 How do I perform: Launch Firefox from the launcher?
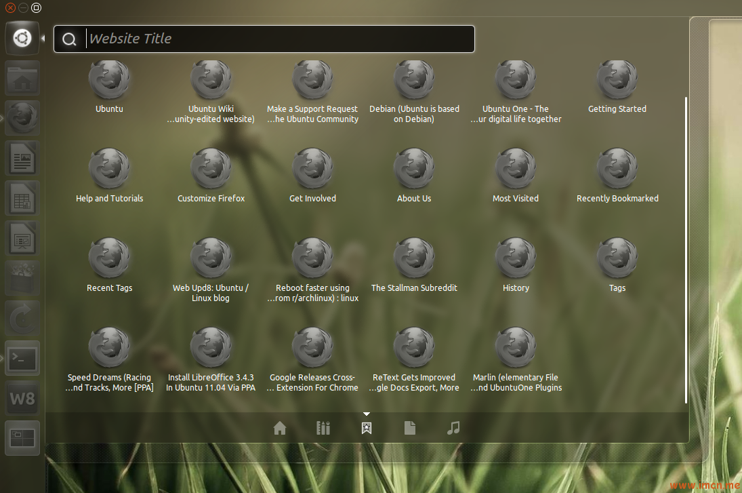22,118
